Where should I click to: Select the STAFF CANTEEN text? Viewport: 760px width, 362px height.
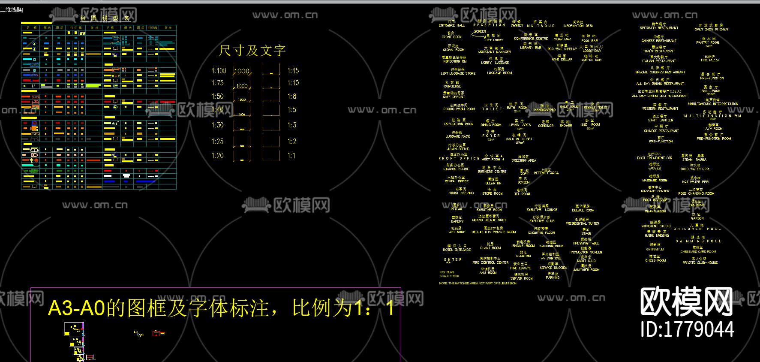pos(660,120)
